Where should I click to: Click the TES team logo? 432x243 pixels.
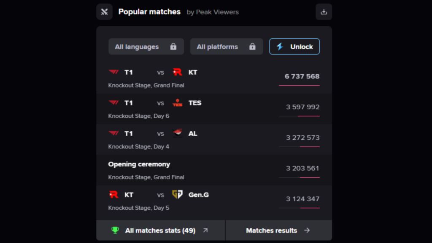click(177, 103)
